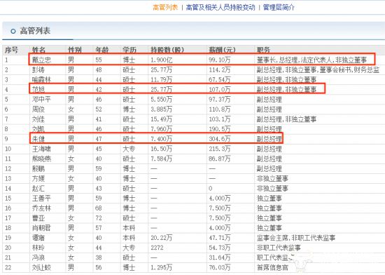Click the shareholding value 2272
Image resolution: width=385 pixels, height=275 pixels.
coord(157,248)
